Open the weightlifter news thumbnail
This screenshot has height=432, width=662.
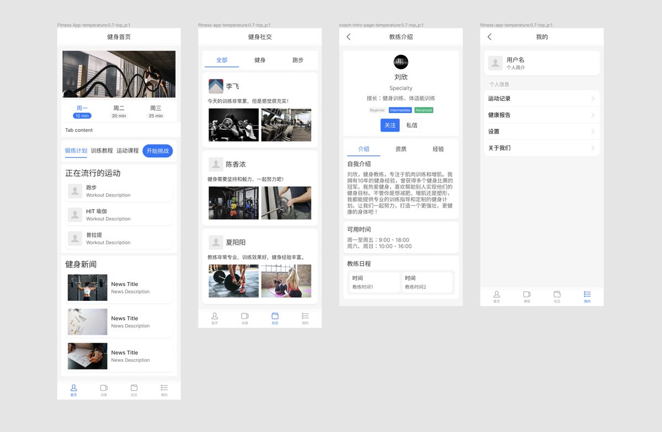coord(88,288)
